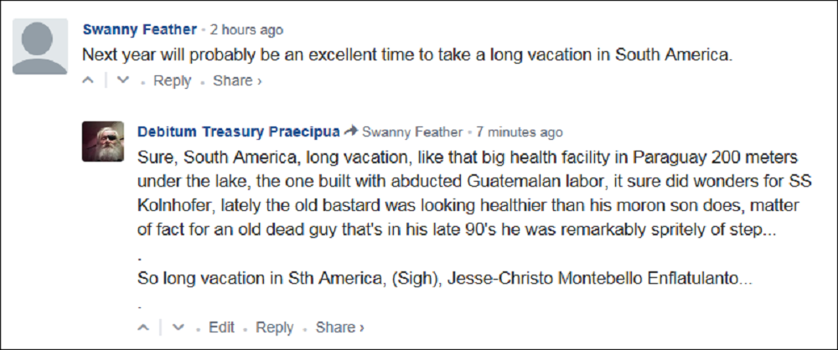Upvote Debitum Treasury Praecipua's reply
This screenshot has width=838, height=350.
[144, 327]
